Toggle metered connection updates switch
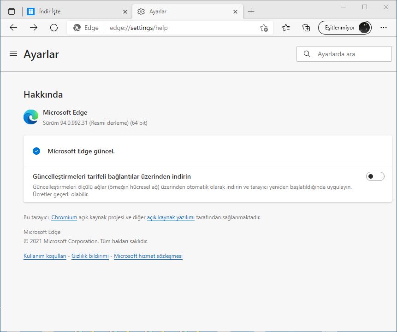397x332 pixels. [x=375, y=176]
